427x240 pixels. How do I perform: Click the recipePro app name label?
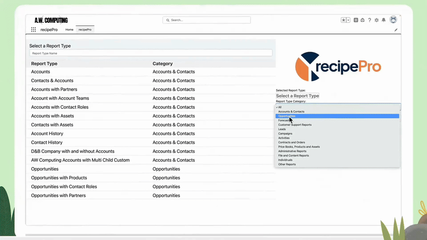pyautogui.click(x=49, y=30)
